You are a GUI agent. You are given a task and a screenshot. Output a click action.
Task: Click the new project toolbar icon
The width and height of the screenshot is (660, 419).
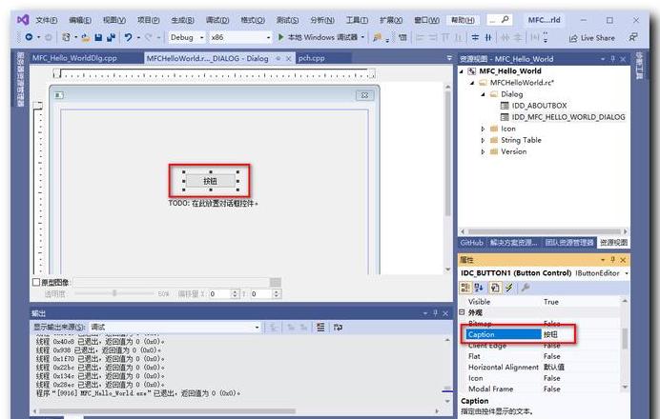(x=66, y=37)
